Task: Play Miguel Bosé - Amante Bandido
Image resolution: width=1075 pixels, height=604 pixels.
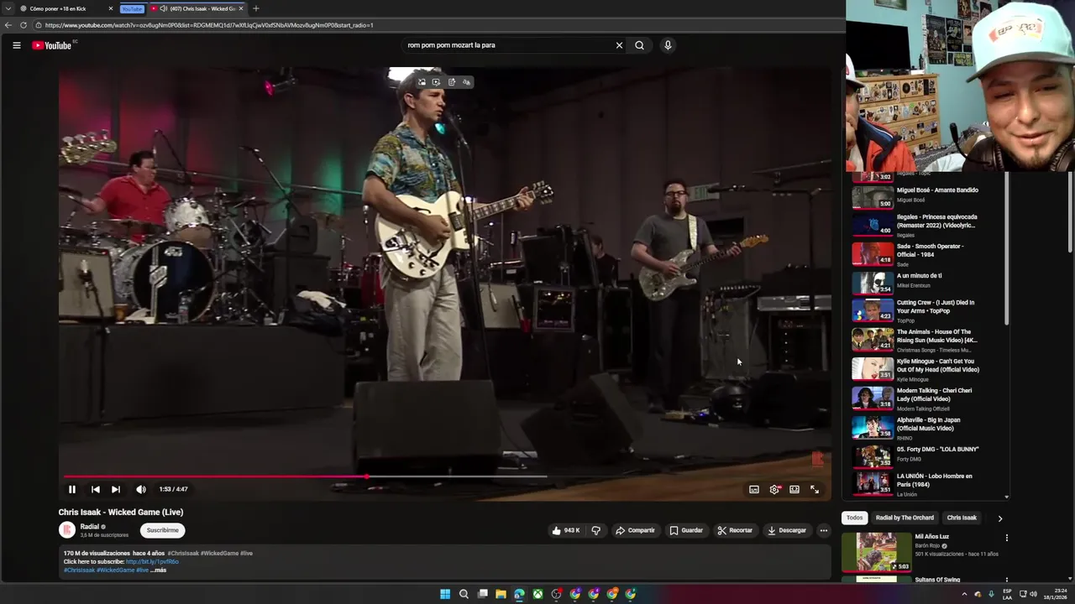Action: tap(927, 196)
